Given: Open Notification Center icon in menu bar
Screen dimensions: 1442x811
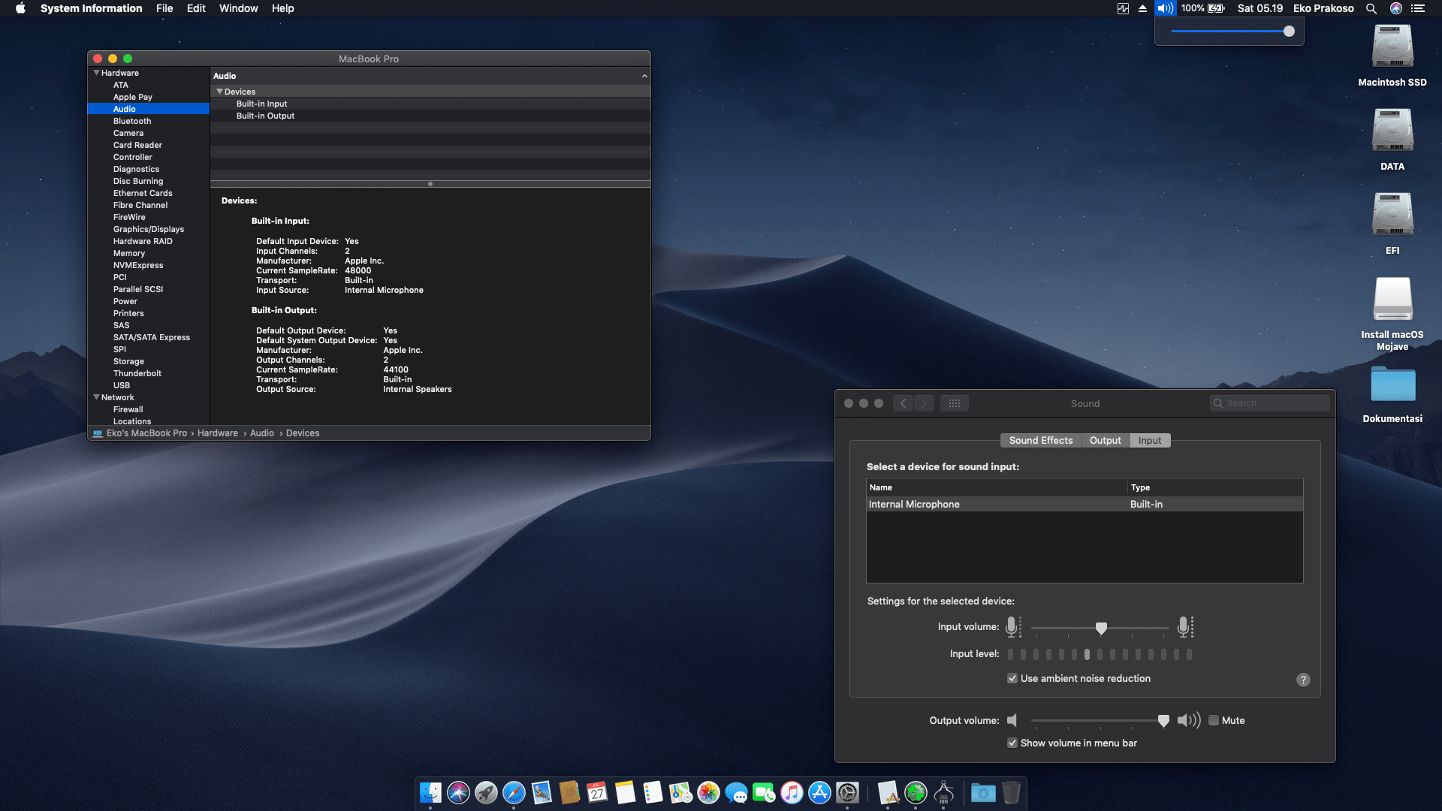Looking at the screenshot, I should pyautogui.click(x=1418, y=8).
